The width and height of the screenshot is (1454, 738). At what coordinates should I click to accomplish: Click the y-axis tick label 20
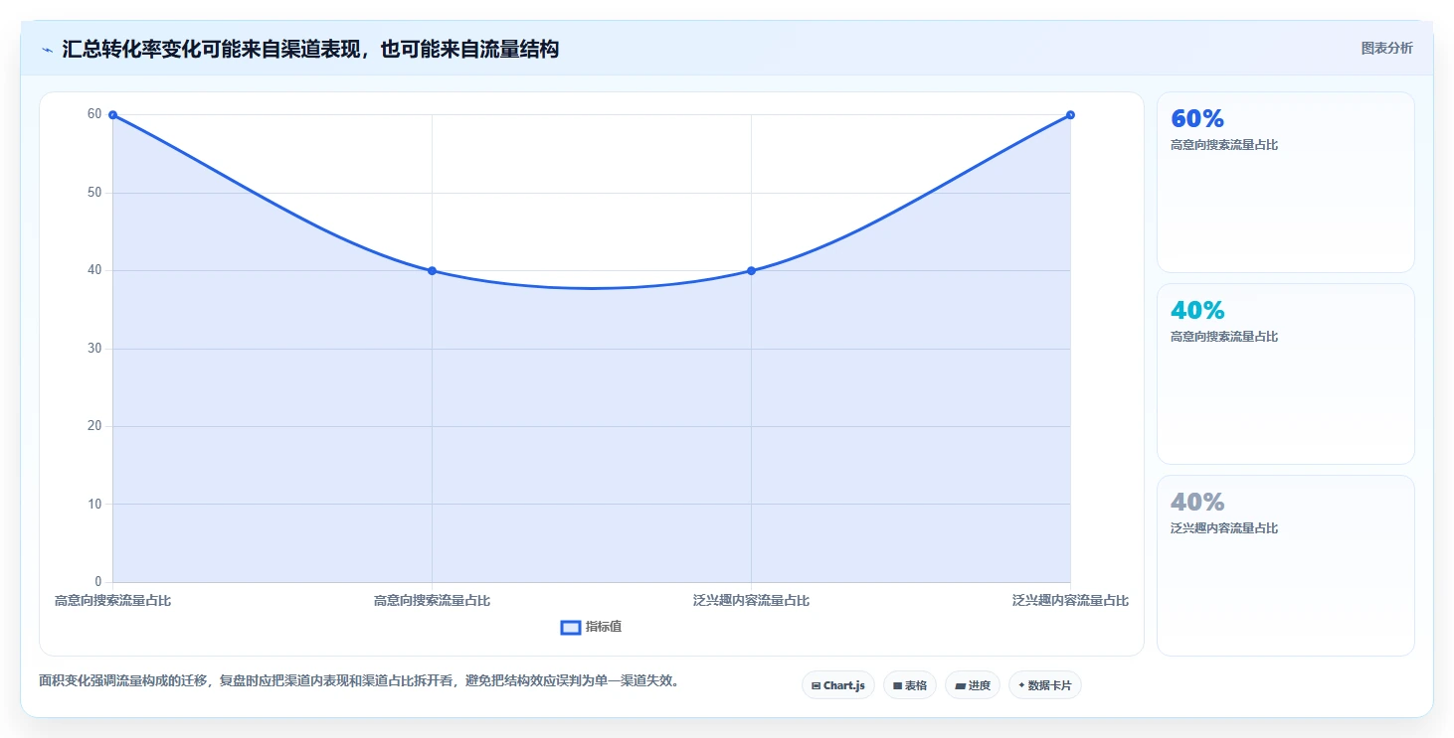(94, 426)
